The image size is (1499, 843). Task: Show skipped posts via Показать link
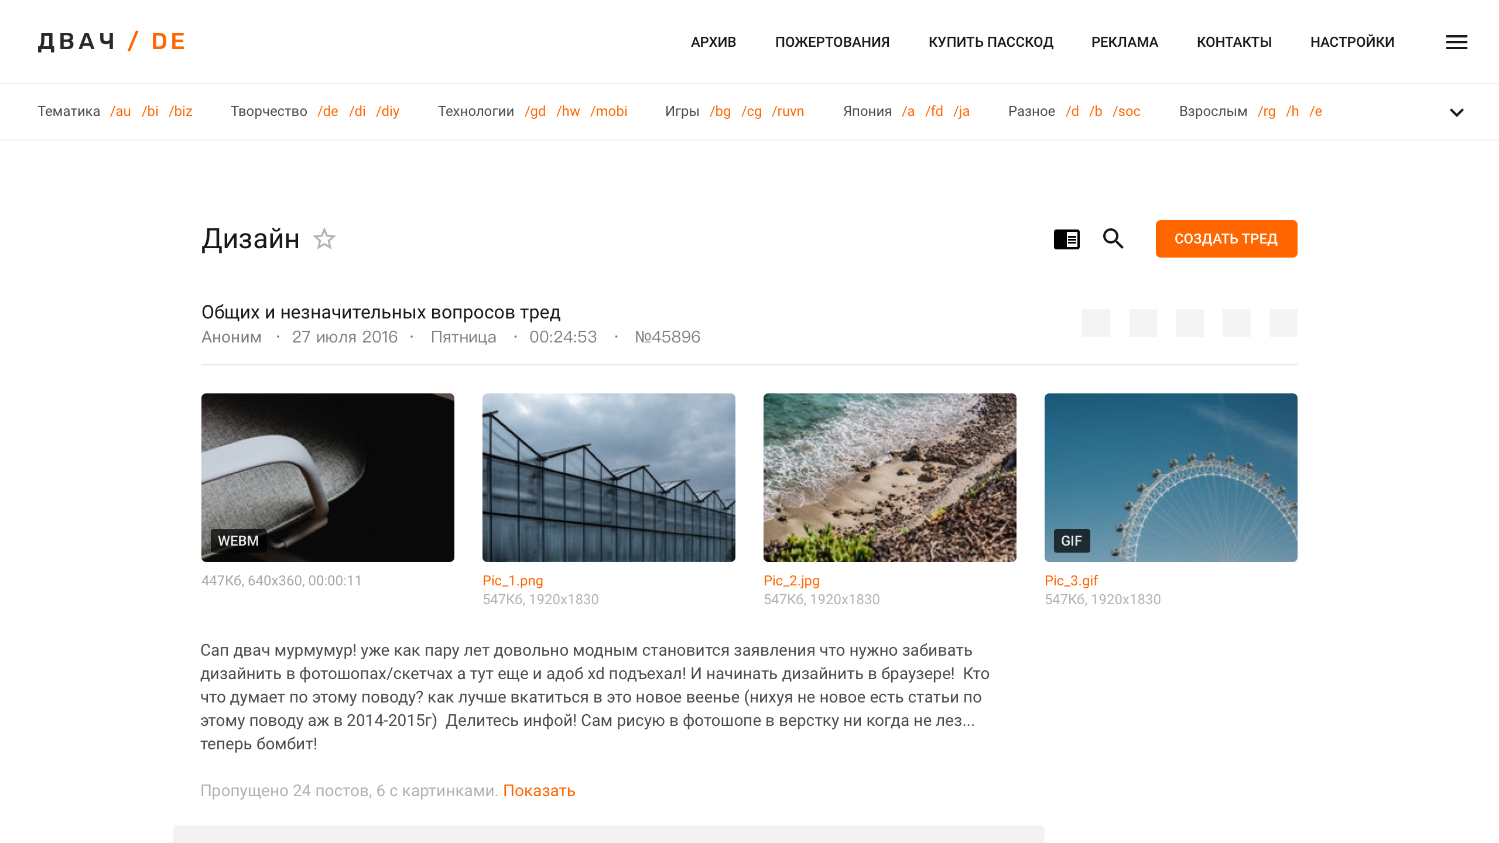(x=539, y=791)
